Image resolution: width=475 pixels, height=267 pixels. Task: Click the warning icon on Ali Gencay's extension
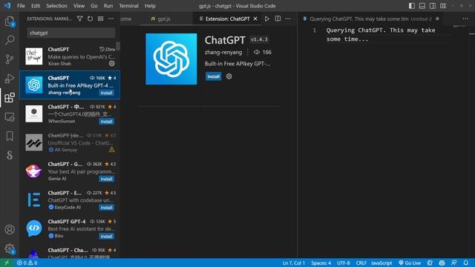click(x=112, y=150)
